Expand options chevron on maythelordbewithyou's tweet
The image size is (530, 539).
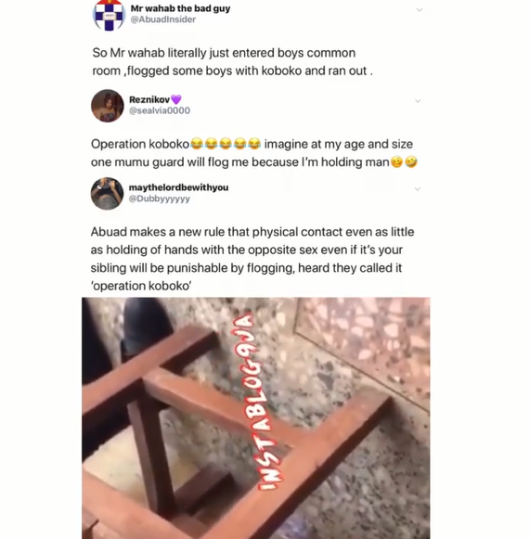tap(418, 189)
